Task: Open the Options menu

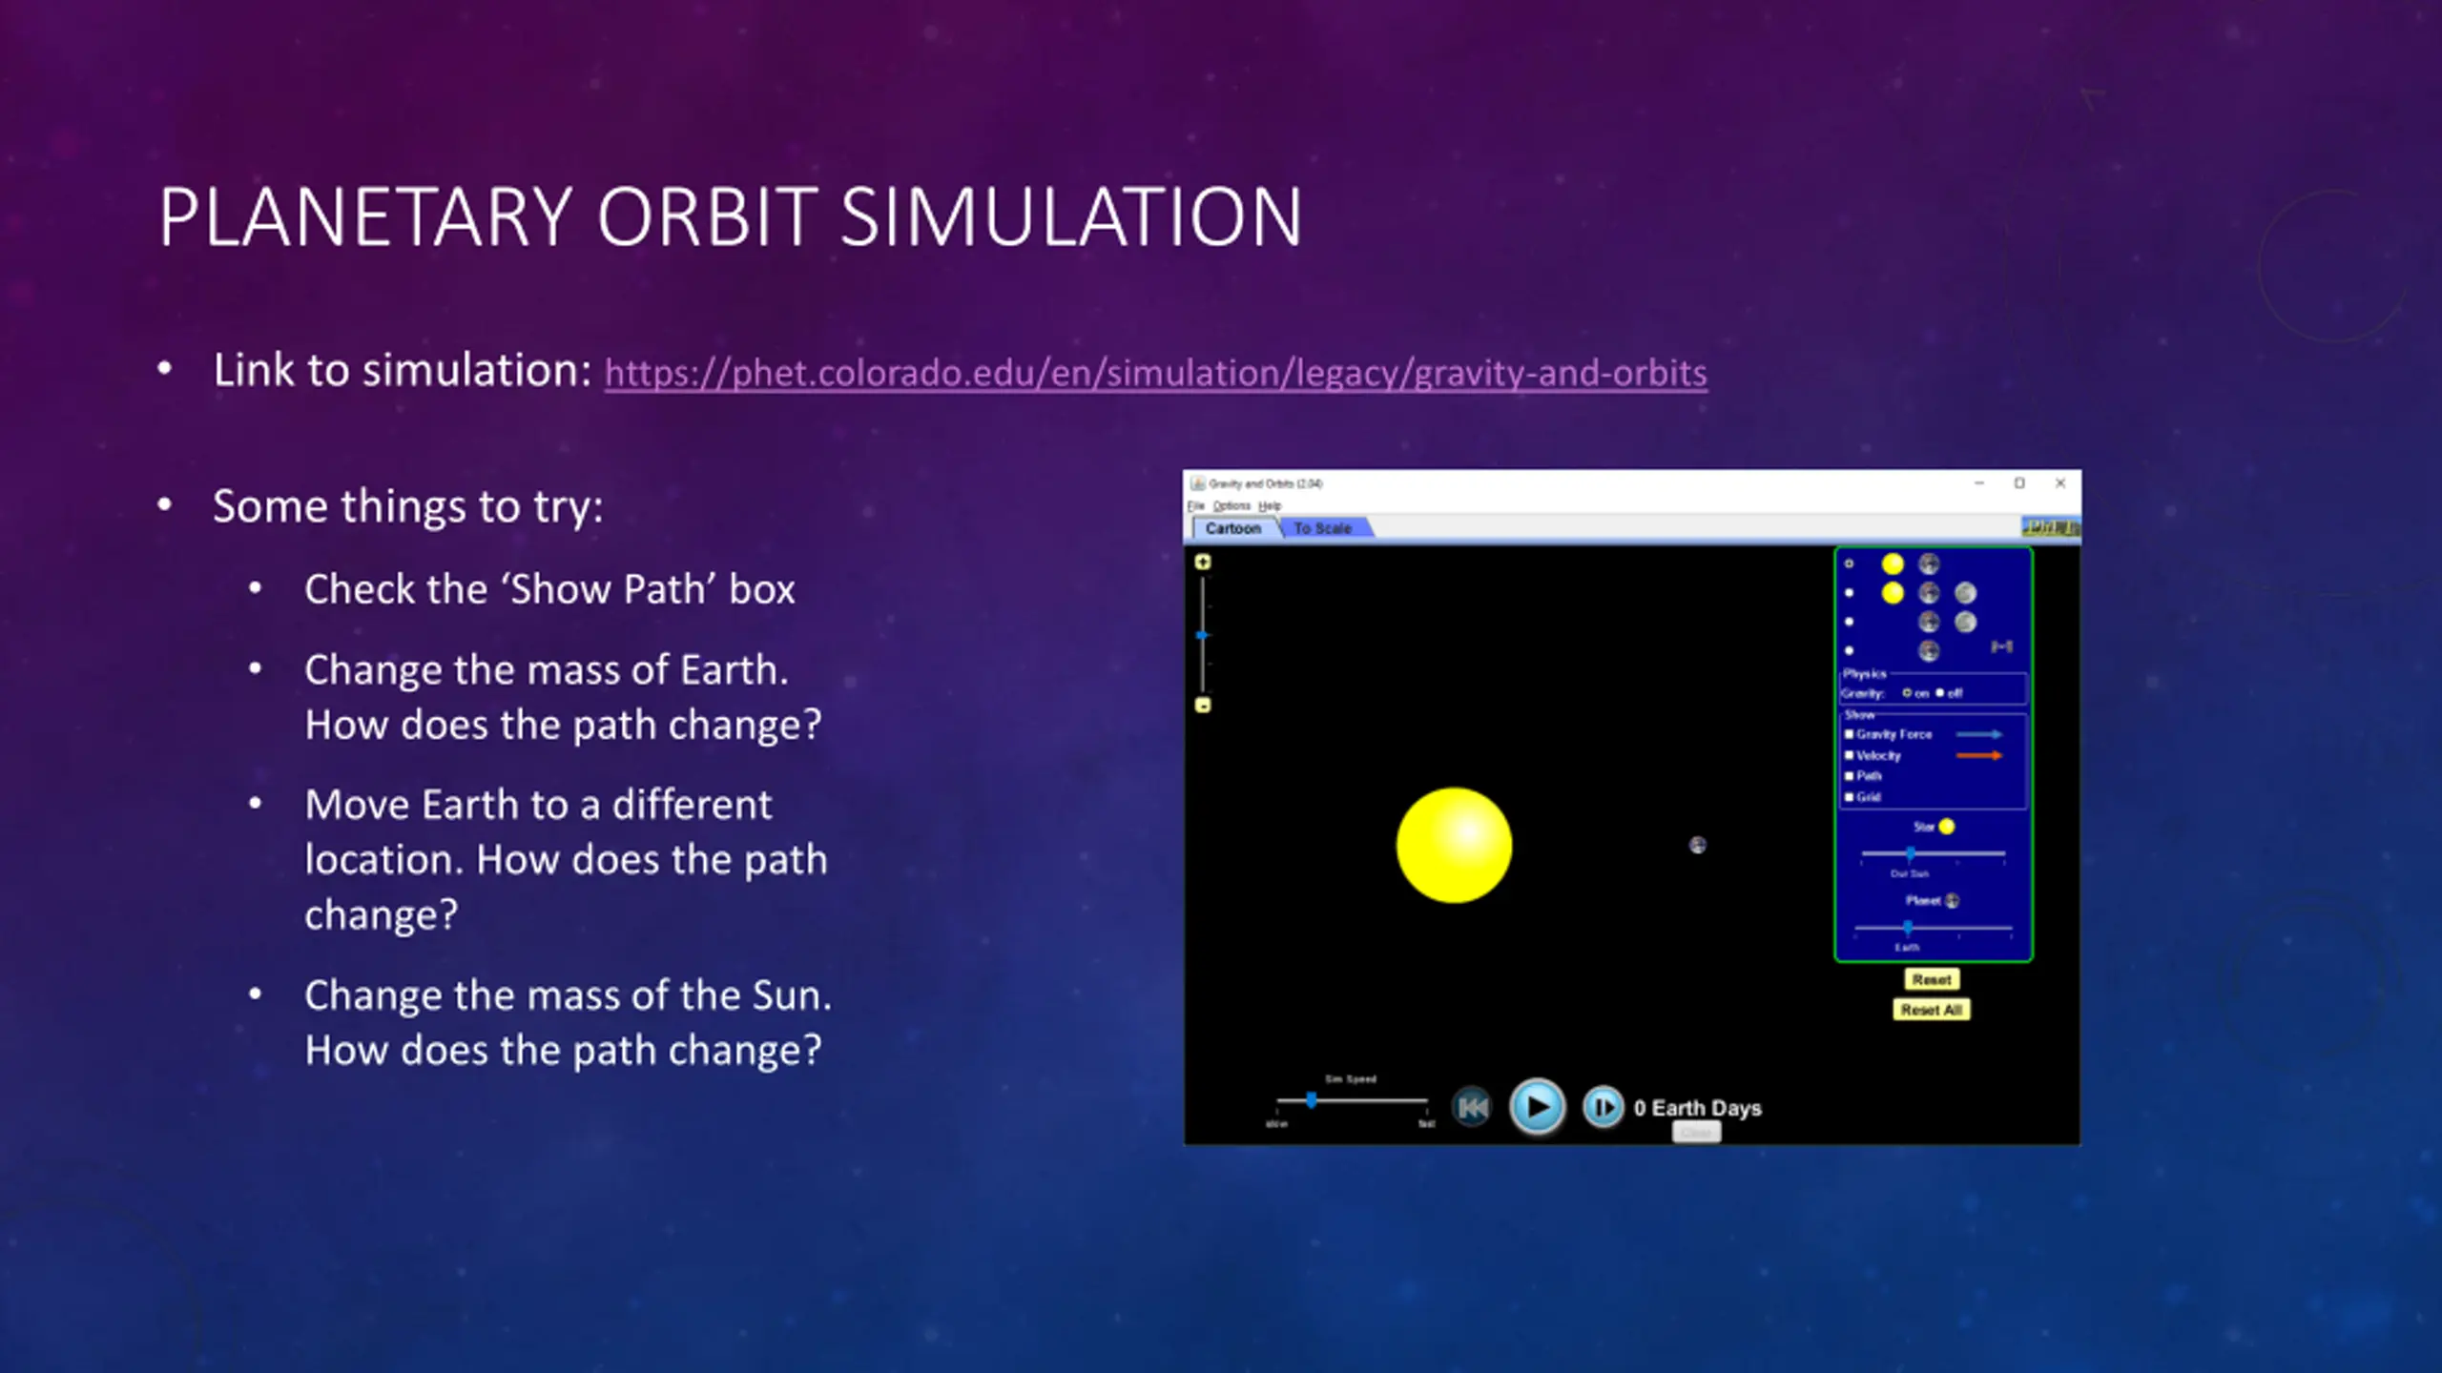Action: tap(1231, 506)
